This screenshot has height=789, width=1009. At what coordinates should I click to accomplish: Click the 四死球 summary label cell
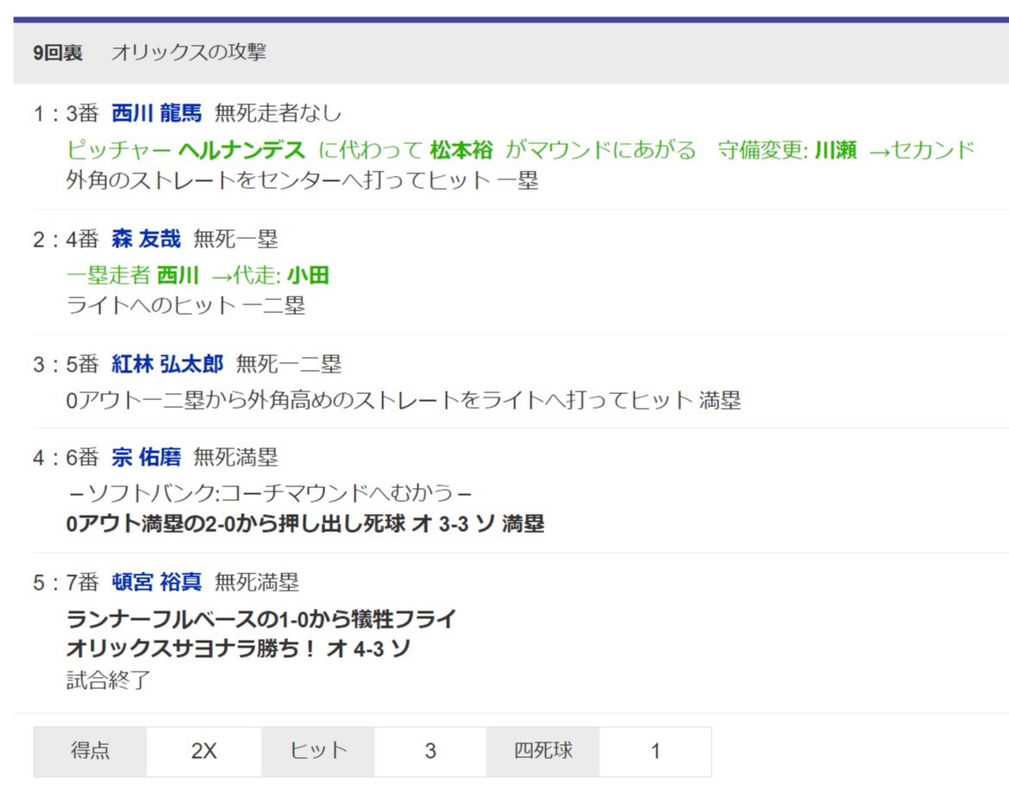click(543, 751)
